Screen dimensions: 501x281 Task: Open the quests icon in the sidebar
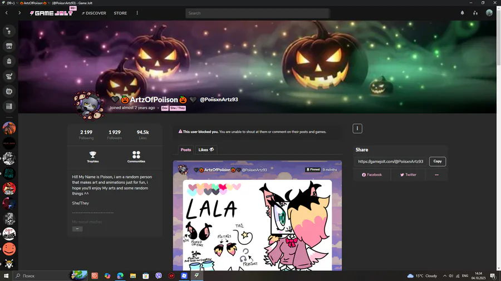9,76
